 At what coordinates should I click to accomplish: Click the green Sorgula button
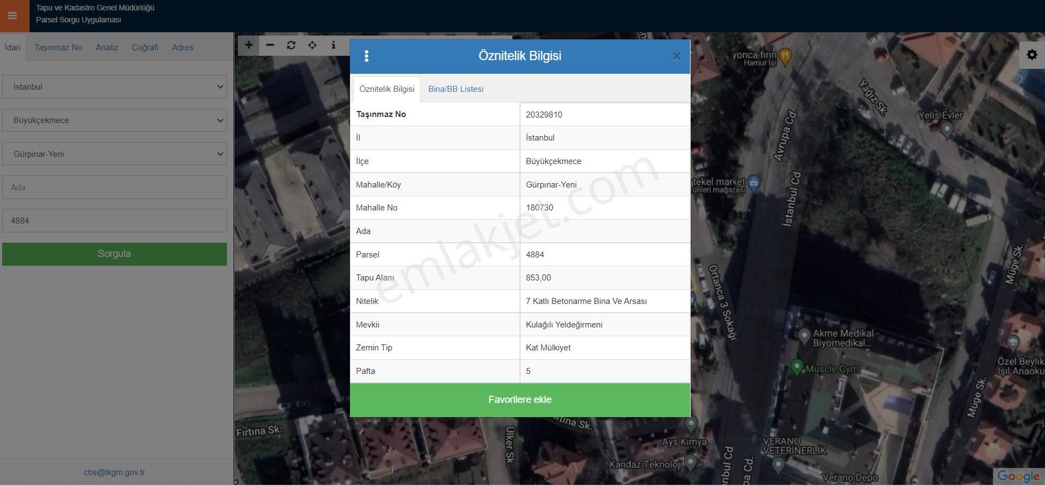click(x=114, y=254)
